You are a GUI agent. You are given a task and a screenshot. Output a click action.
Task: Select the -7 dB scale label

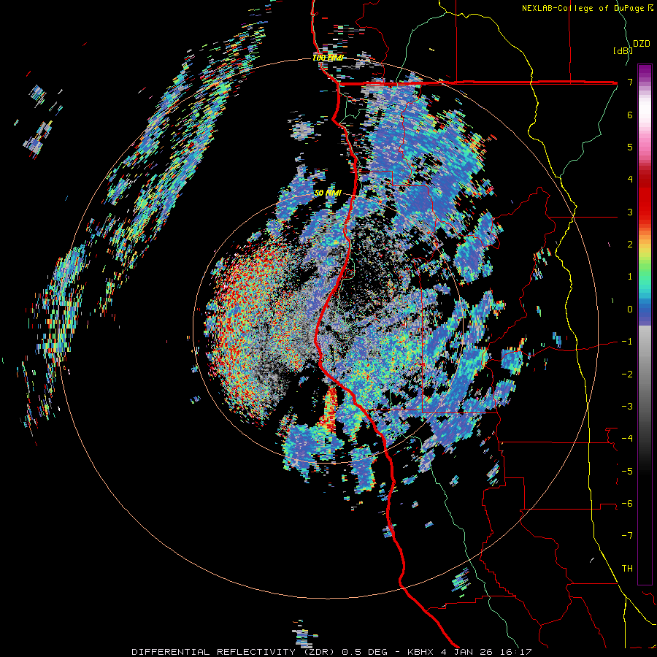pyautogui.click(x=627, y=536)
